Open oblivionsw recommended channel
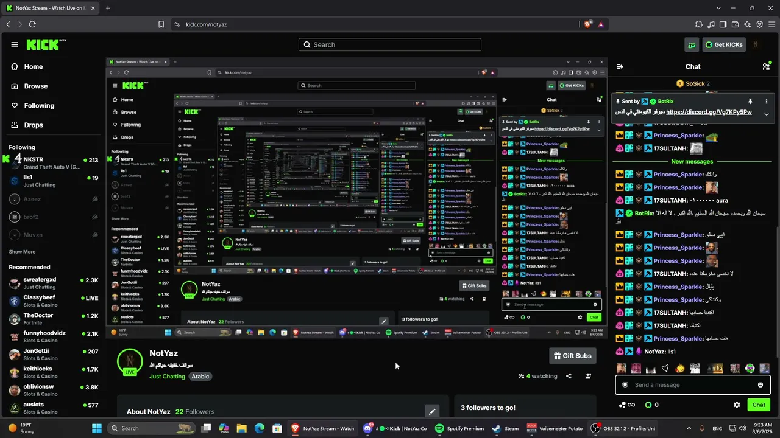The height and width of the screenshot is (438, 780). (54, 390)
